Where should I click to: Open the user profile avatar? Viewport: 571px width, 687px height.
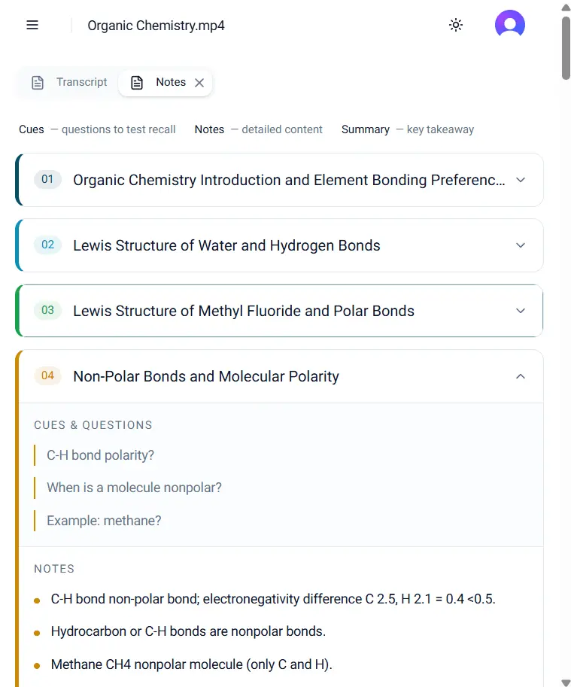point(510,25)
